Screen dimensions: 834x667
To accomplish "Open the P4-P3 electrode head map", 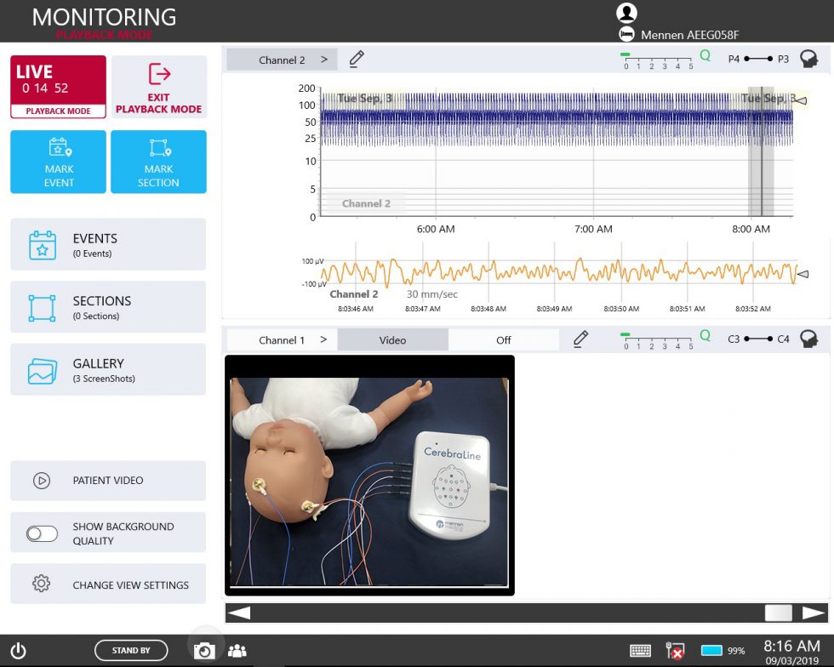I will click(808, 59).
